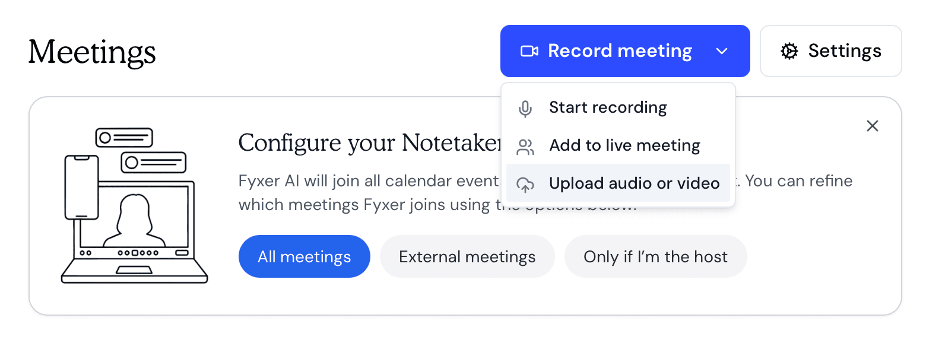
Task: Select Start recording from the menu
Action: click(x=608, y=107)
